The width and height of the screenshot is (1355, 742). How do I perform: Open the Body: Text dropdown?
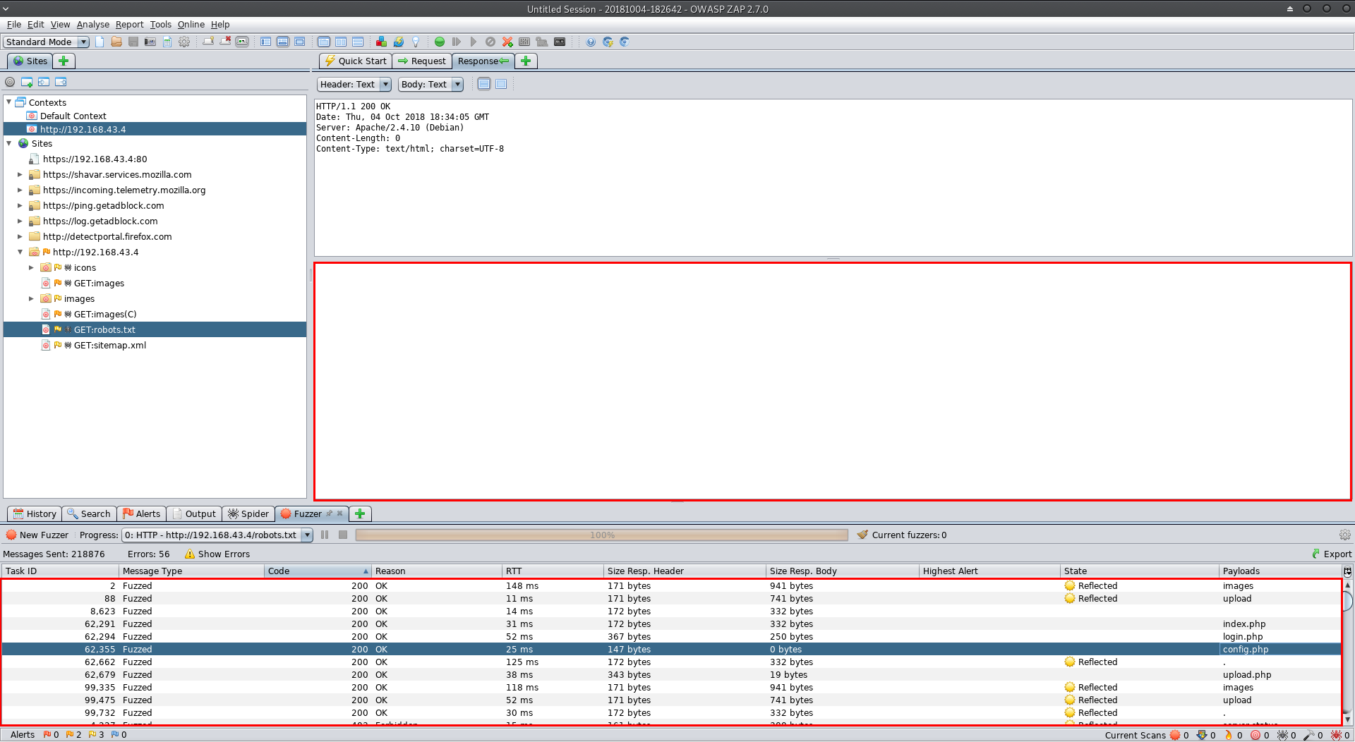[x=430, y=84]
